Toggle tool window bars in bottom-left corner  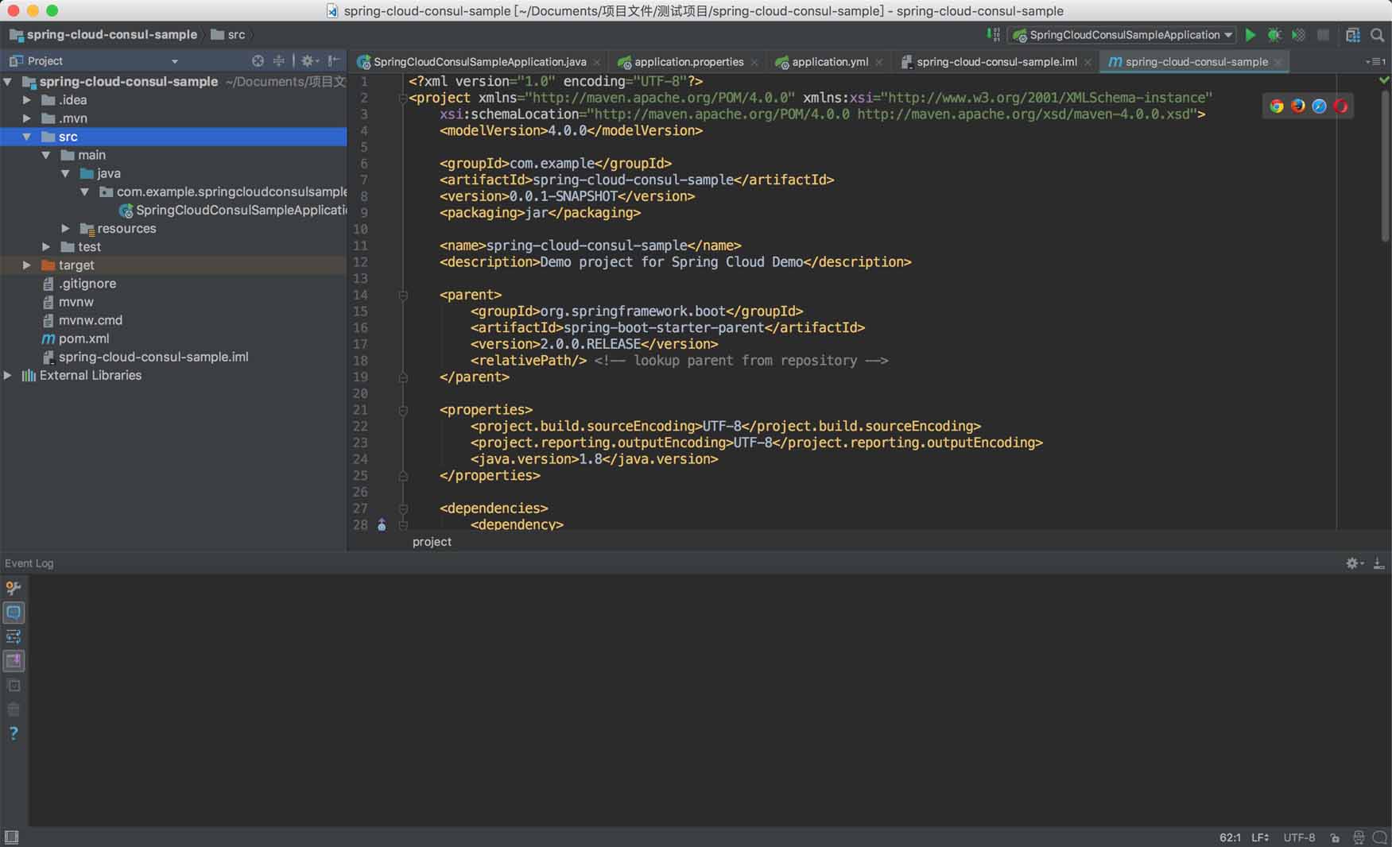pyautogui.click(x=11, y=837)
